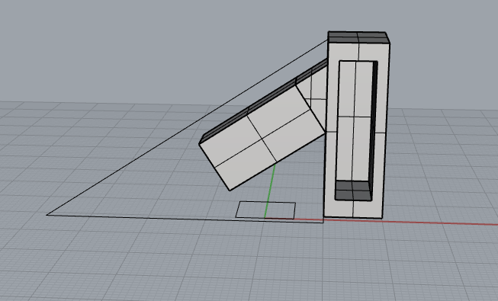The height and width of the screenshot is (301, 498).
Task: Click the green Y-axis line below the box
Action: pyautogui.click(x=270, y=191)
